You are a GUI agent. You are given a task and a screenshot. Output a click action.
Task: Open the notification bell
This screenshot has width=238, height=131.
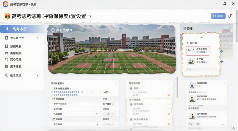pyautogui.click(x=225, y=4)
